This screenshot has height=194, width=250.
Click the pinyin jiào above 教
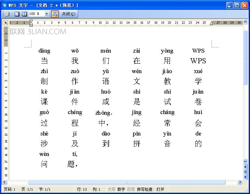tap(167, 71)
